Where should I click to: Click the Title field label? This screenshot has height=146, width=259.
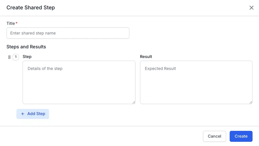[11, 23]
